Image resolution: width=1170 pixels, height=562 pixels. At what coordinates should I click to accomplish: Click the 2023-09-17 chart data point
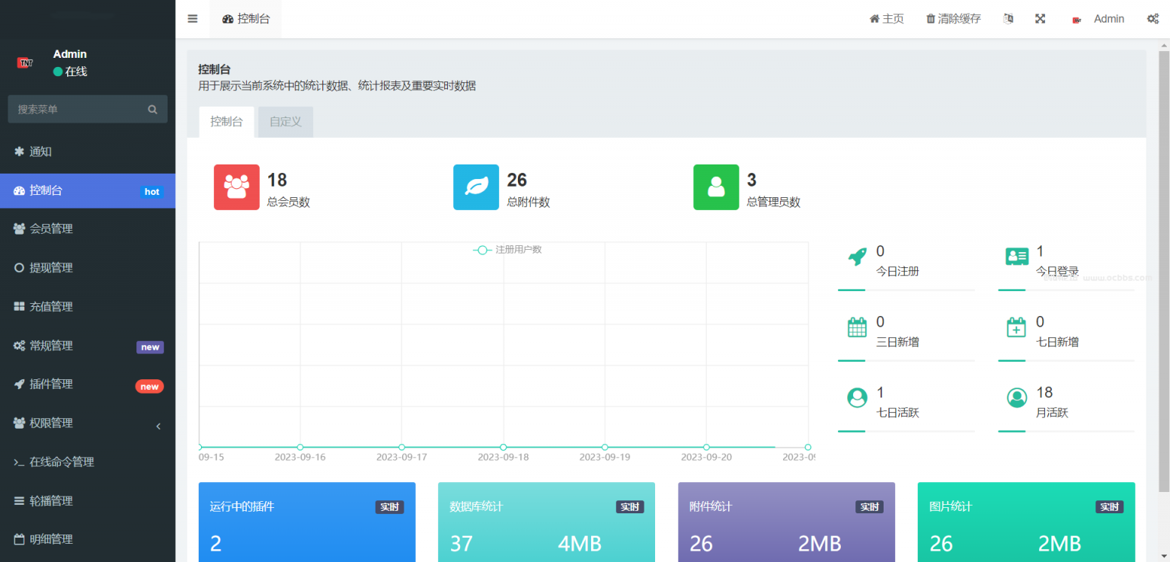[401, 447]
